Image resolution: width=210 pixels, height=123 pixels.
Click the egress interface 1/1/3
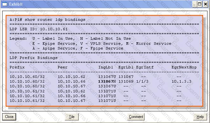(142, 81)
